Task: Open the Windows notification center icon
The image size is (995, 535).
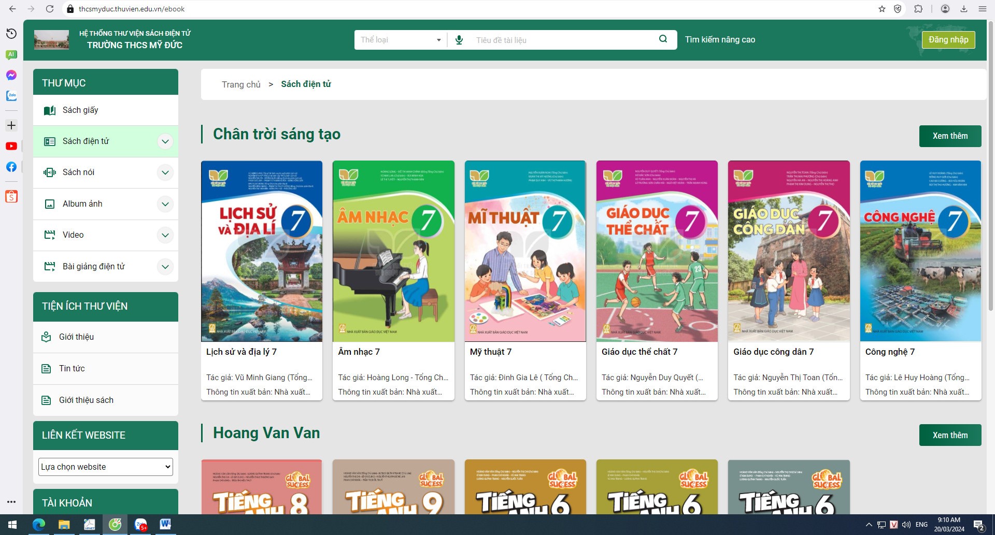Action: 979,525
